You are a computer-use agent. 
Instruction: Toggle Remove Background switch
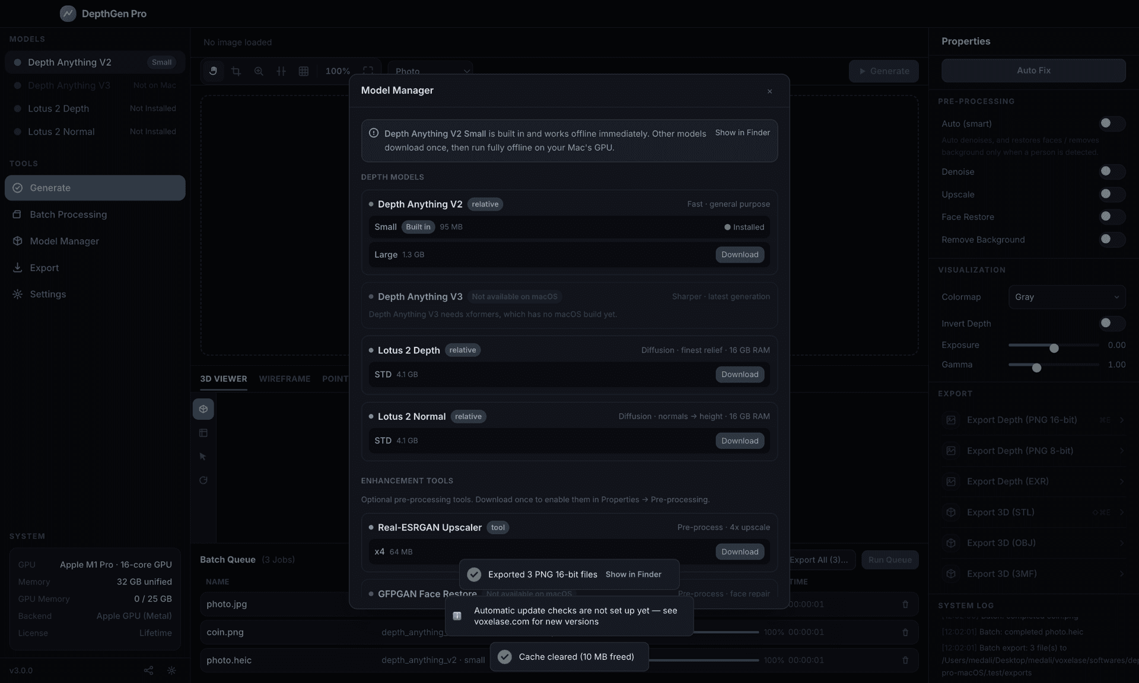1111,239
